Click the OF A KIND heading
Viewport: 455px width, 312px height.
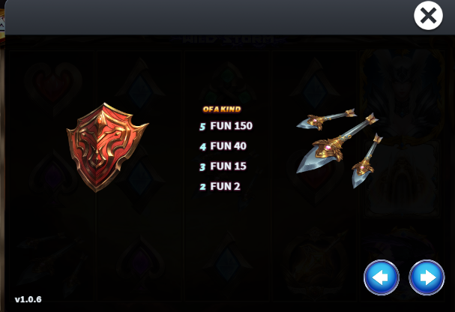(222, 109)
